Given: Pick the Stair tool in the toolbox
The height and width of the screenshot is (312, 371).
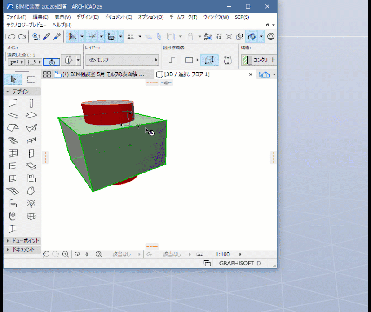Looking at the screenshot, I should tap(13, 141).
